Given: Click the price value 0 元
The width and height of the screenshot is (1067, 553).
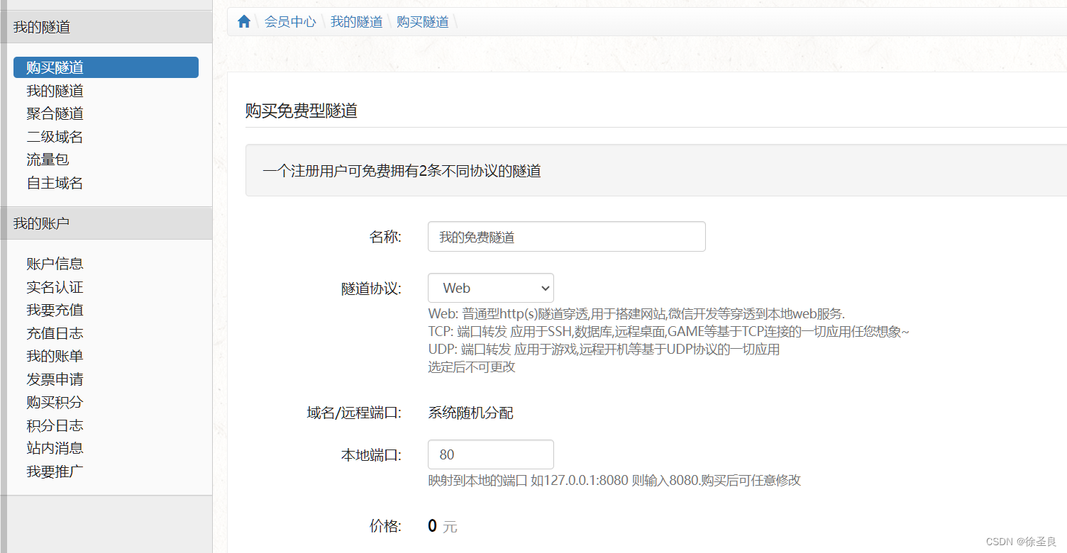Looking at the screenshot, I should (x=443, y=526).
